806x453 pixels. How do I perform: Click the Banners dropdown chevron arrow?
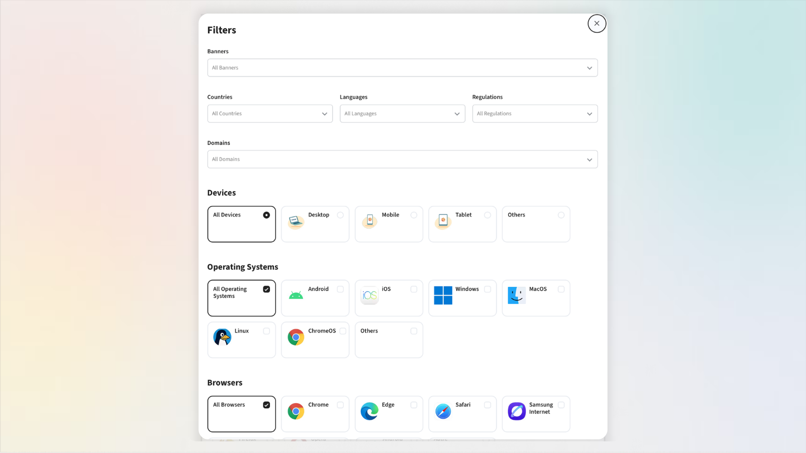[x=589, y=68]
